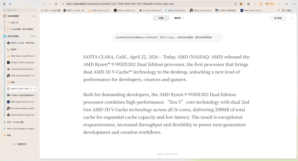Reload the current page
Viewport: 298px width, 161px height.
click(56, 4)
